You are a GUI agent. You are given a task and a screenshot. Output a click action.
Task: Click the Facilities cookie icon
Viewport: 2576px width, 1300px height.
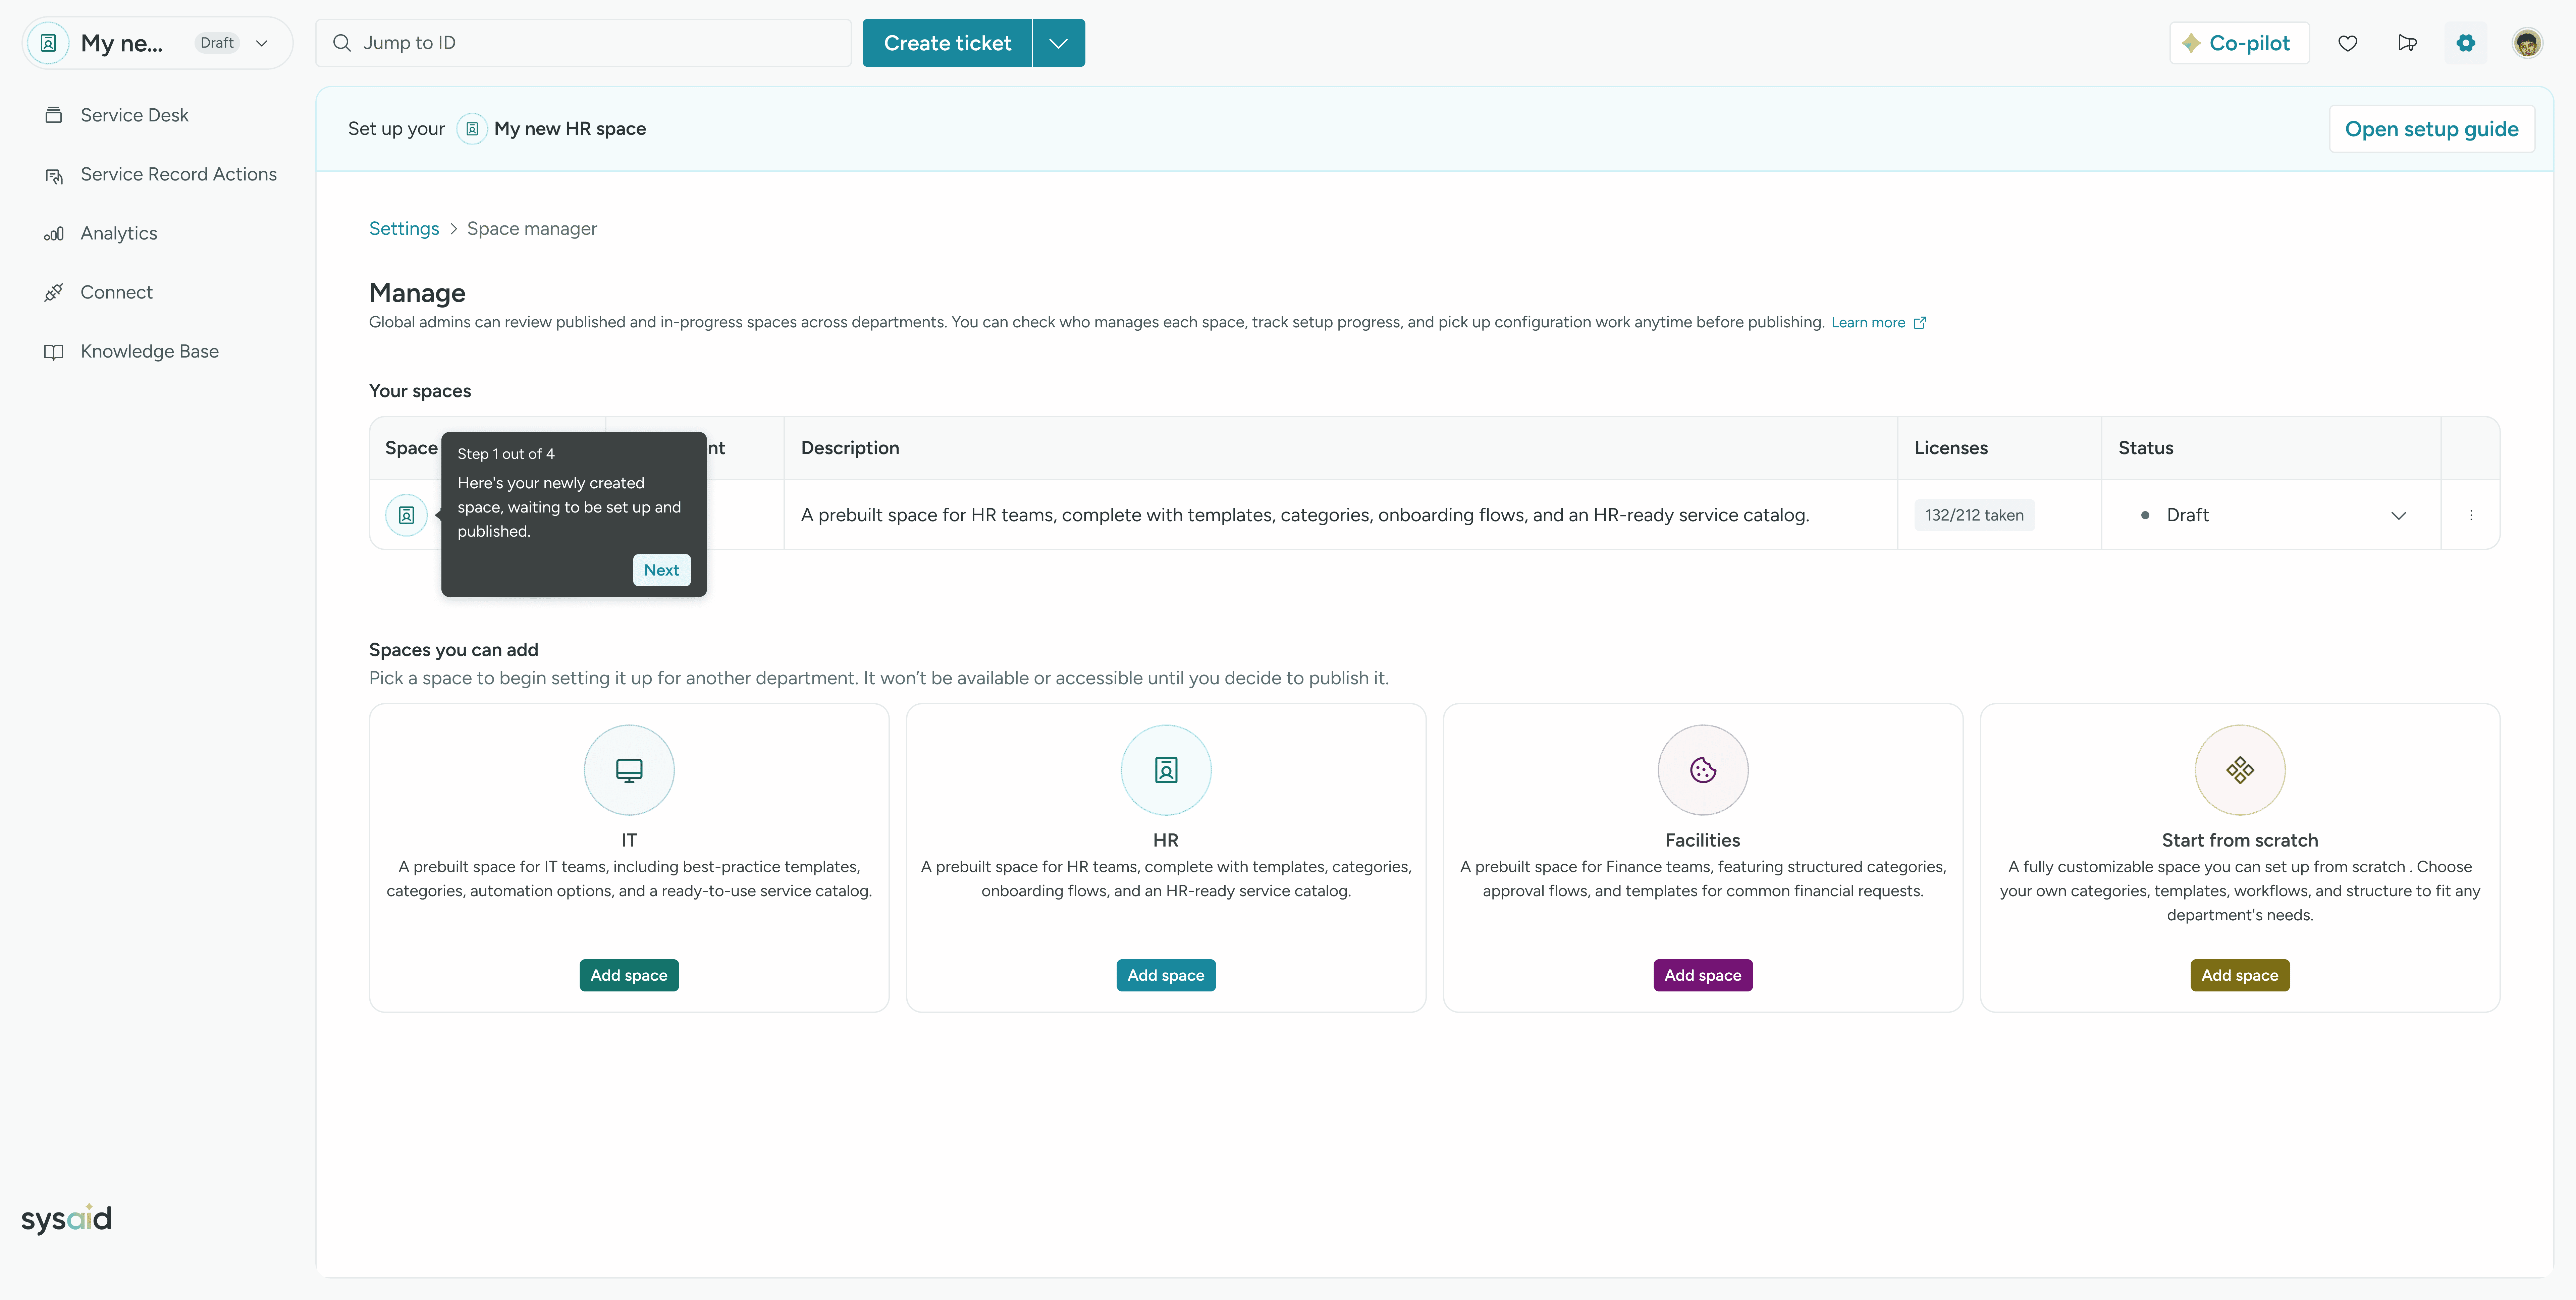tap(1702, 770)
